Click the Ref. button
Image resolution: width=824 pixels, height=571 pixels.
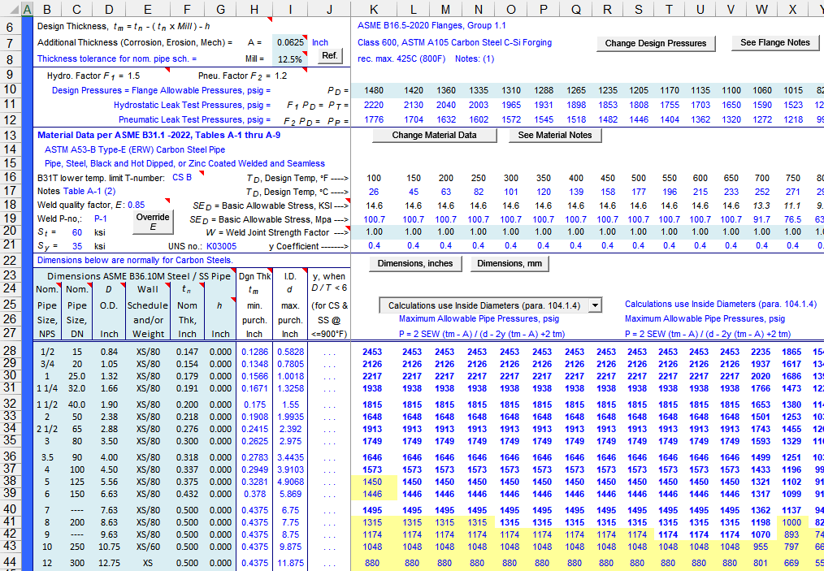[330, 56]
